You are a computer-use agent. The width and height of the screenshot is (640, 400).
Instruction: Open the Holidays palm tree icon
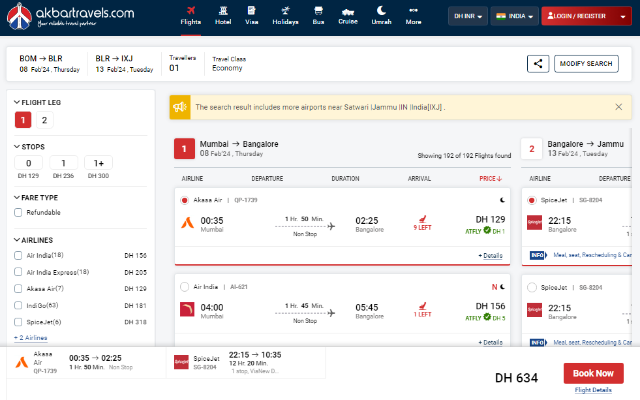pos(285,10)
